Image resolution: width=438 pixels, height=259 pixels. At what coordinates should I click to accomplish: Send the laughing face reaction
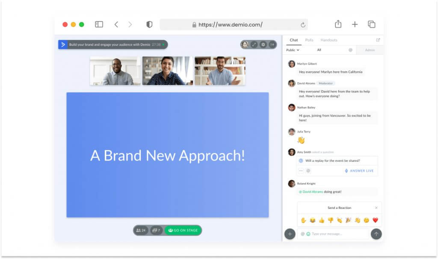tap(313, 220)
